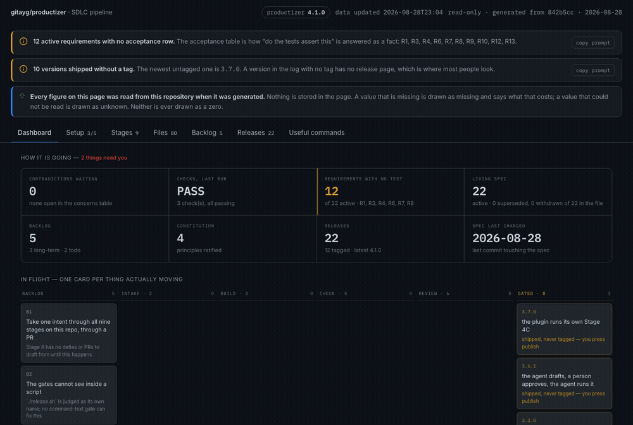The width and height of the screenshot is (633, 425).
Task: Open the Requirements With No Test tile
Action: tap(391, 192)
